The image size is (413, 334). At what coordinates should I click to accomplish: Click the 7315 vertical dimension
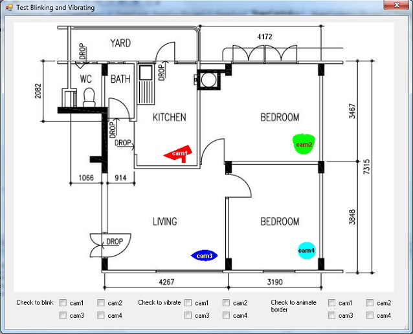click(x=366, y=167)
